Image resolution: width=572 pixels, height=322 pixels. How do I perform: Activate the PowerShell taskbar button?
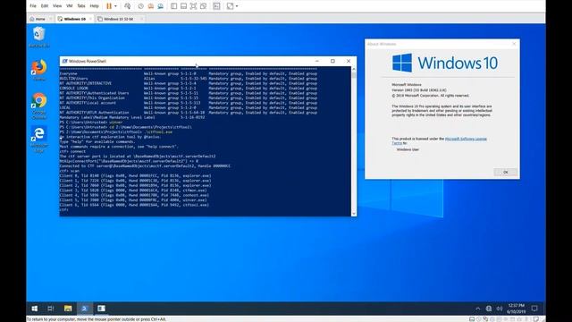click(85, 309)
